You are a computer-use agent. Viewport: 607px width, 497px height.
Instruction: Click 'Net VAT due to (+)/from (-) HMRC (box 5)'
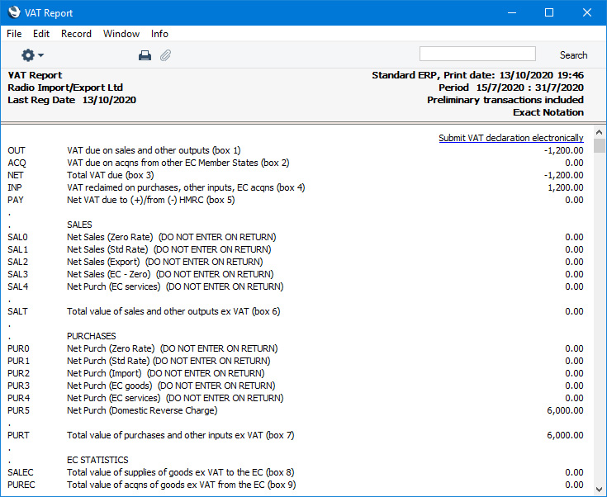pyautogui.click(x=150, y=200)
